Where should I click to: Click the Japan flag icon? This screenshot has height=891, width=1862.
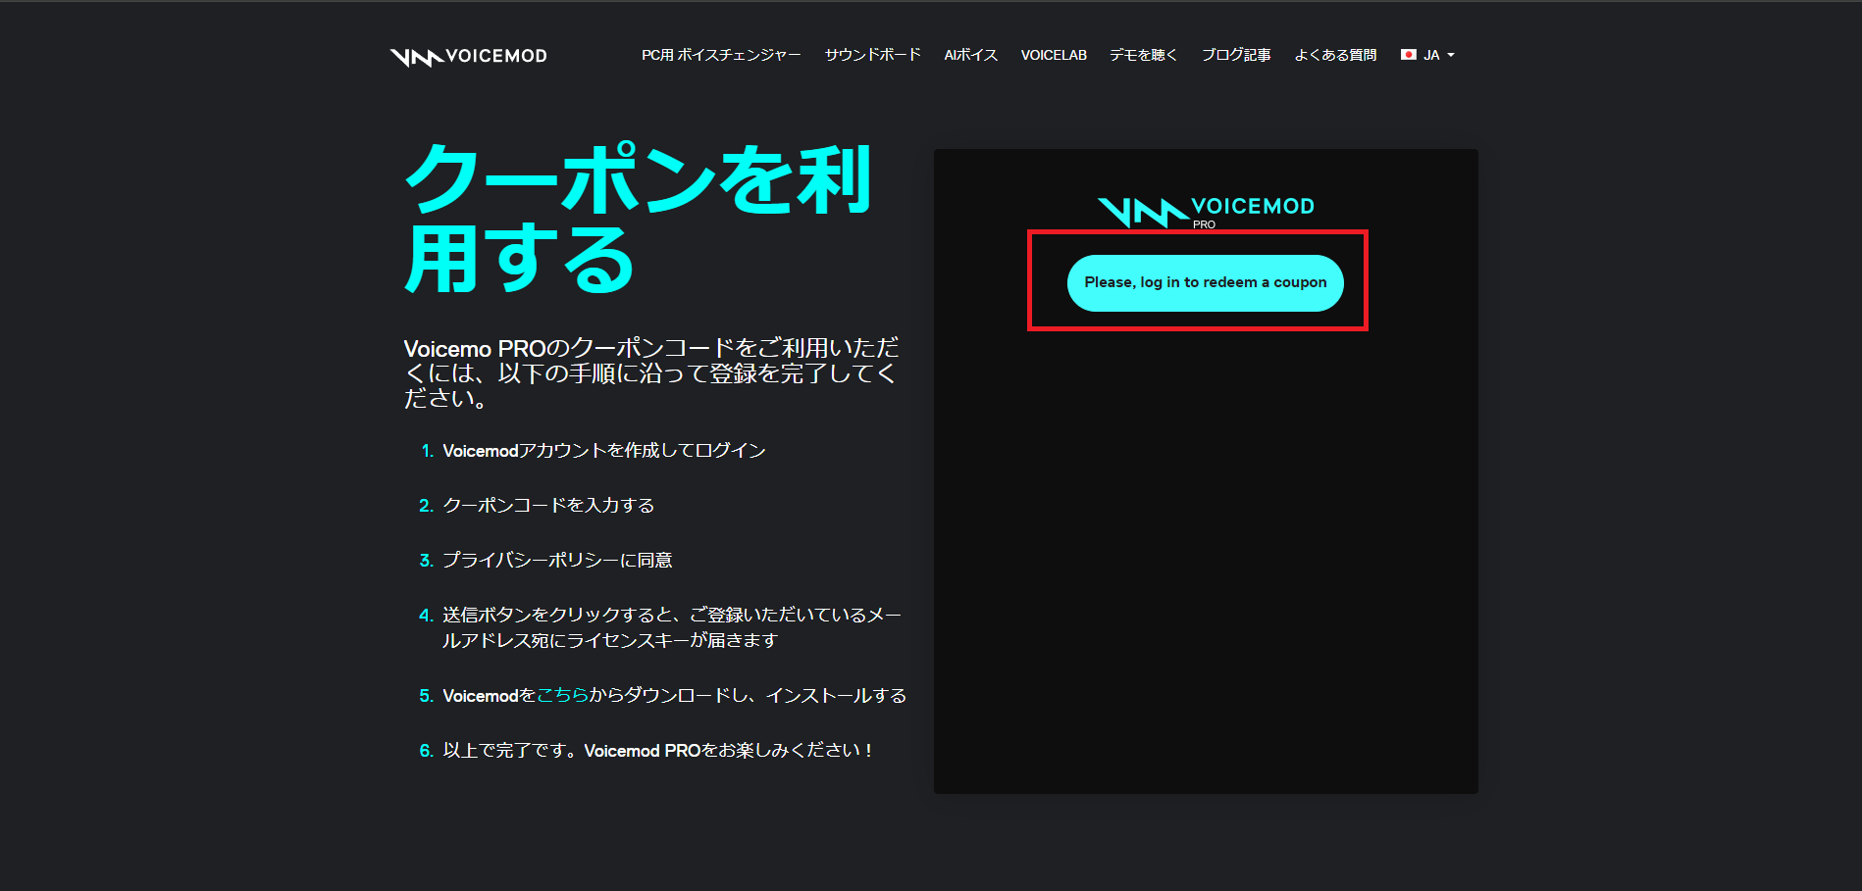(x=1409, y=55)
